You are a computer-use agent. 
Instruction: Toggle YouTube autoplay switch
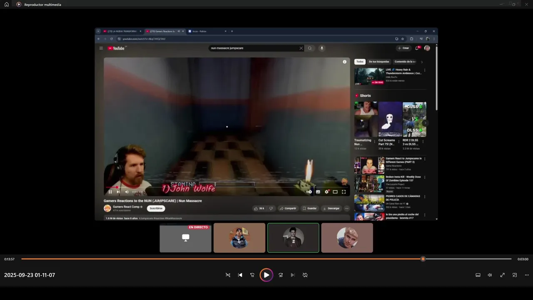point(309,192)
